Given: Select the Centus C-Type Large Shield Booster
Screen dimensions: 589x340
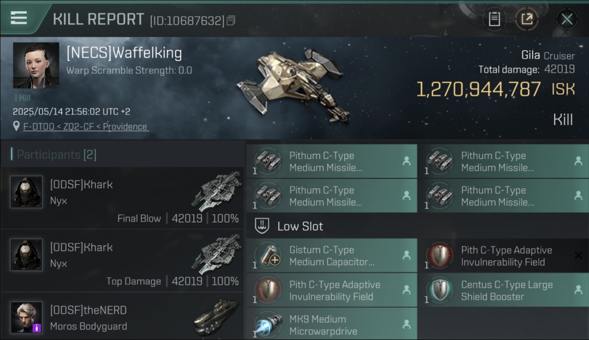Looking at the screenshot, I should tap(503, 291).
